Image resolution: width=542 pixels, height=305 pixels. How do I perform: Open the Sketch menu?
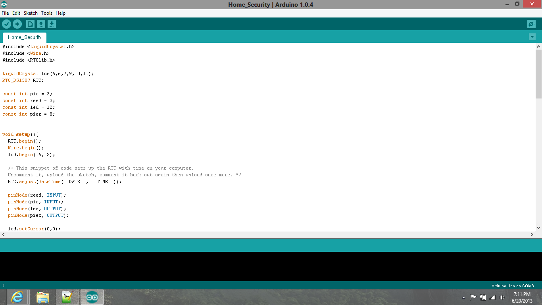[x=31, y=13]
